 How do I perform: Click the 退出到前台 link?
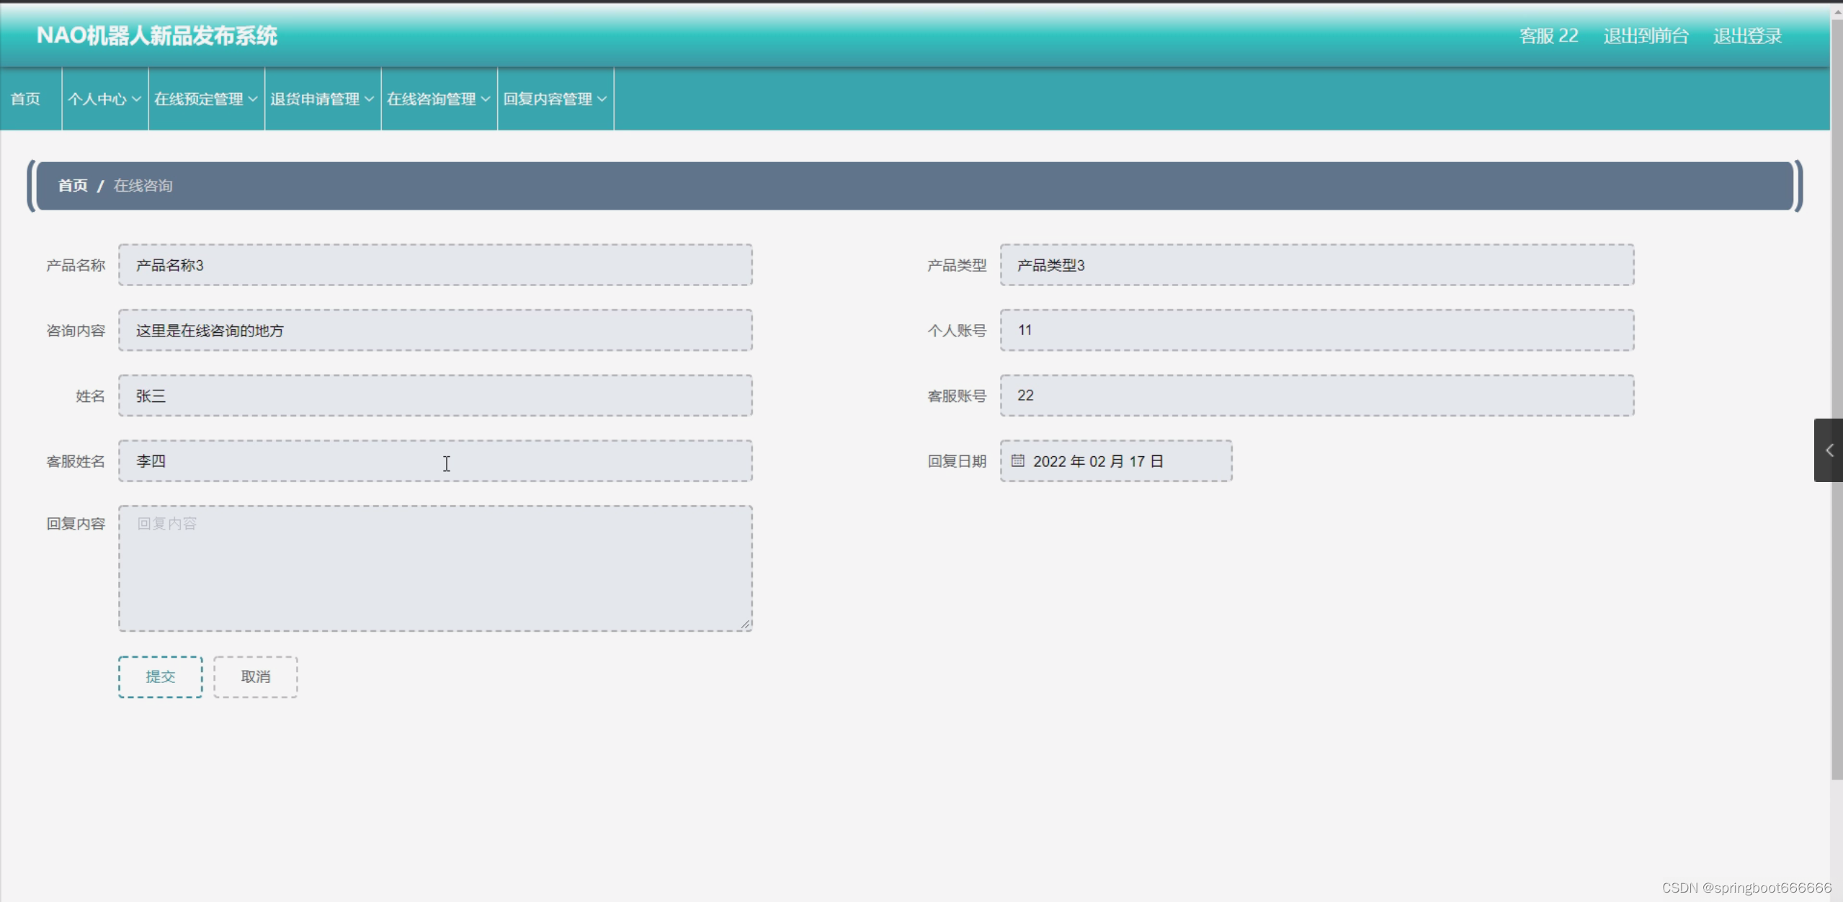click(x=1646, y=36)
